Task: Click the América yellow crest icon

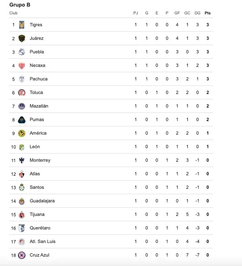Action: [x=22, y=133]
